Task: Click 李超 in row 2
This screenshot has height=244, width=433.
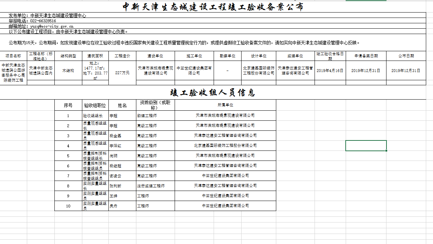Action: tap(122, 126)
